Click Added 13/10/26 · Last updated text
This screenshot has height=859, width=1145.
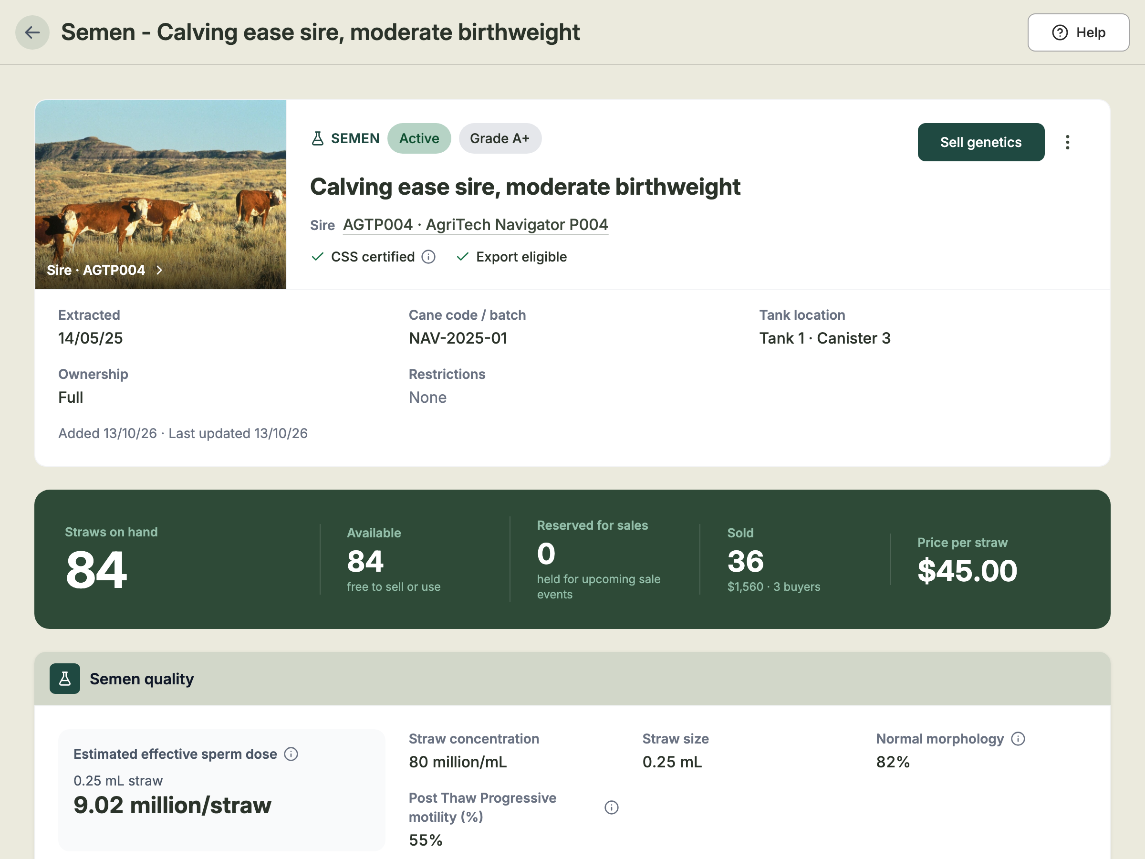pos(183,433)
